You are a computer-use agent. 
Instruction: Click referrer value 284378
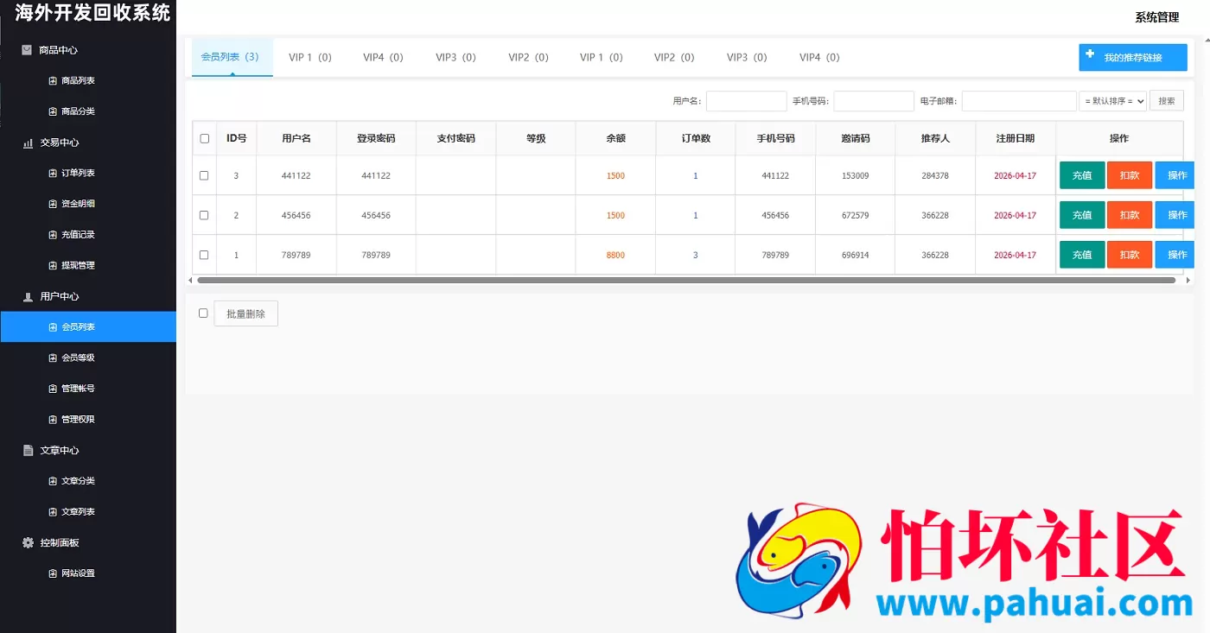point(935,175)
